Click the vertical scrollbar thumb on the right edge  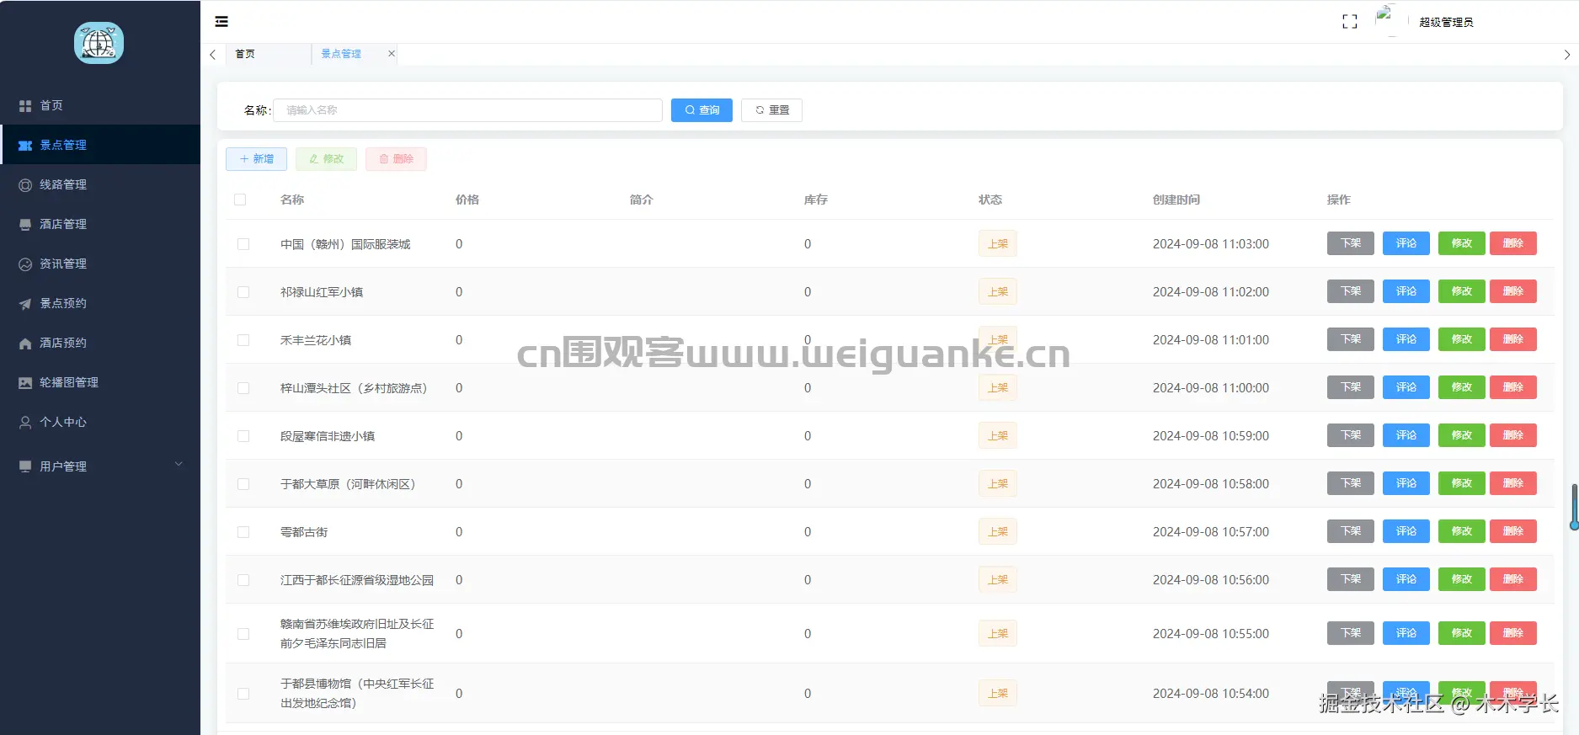[1574, 507]
